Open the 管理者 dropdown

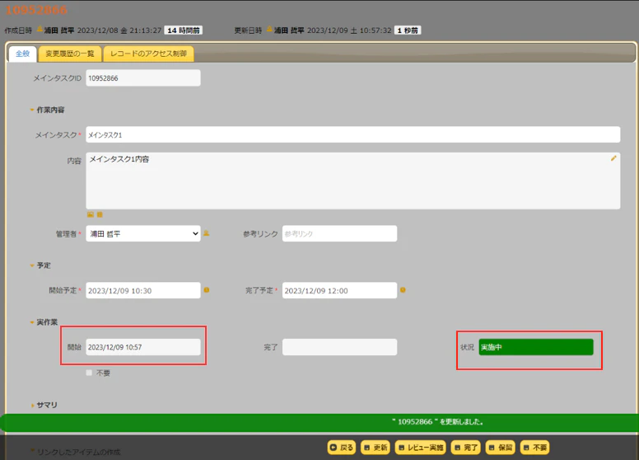(x=143, y=233)
